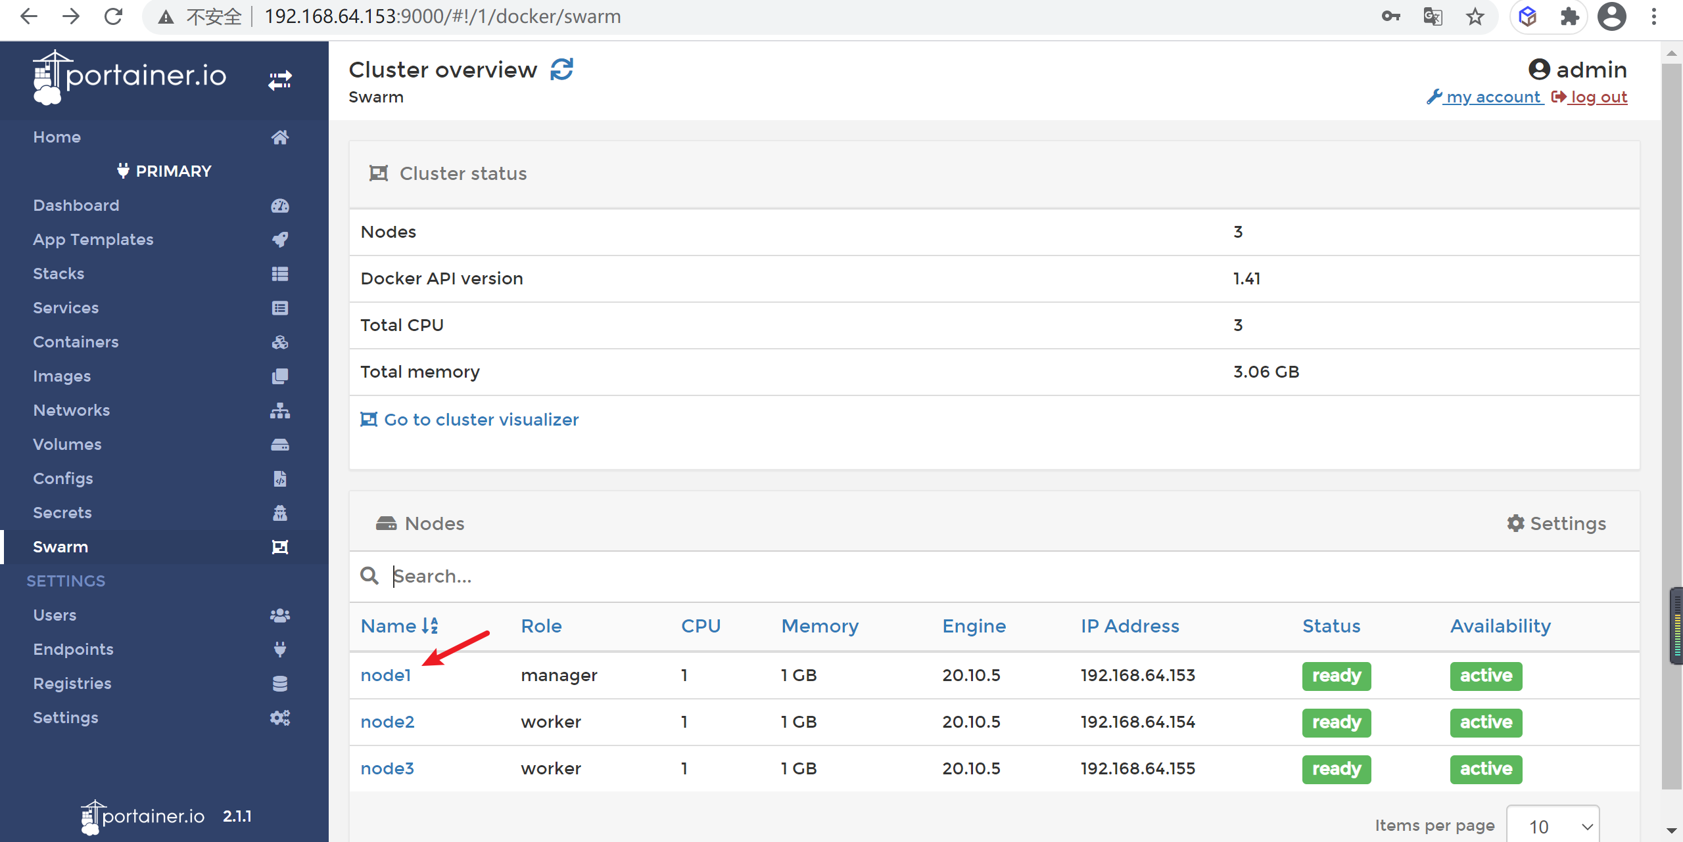1683x842 pixels.
Task: Click the Dashboard icon in sidebar
Action: click(279, 205)
